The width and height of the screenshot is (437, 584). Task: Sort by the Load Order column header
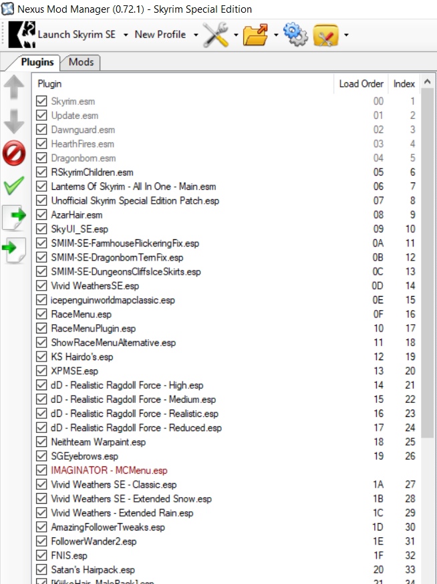[x=361, y=84]
